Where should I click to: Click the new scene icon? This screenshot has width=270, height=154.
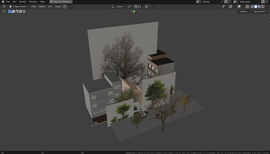pyautogui.click(x=226, y=2)
